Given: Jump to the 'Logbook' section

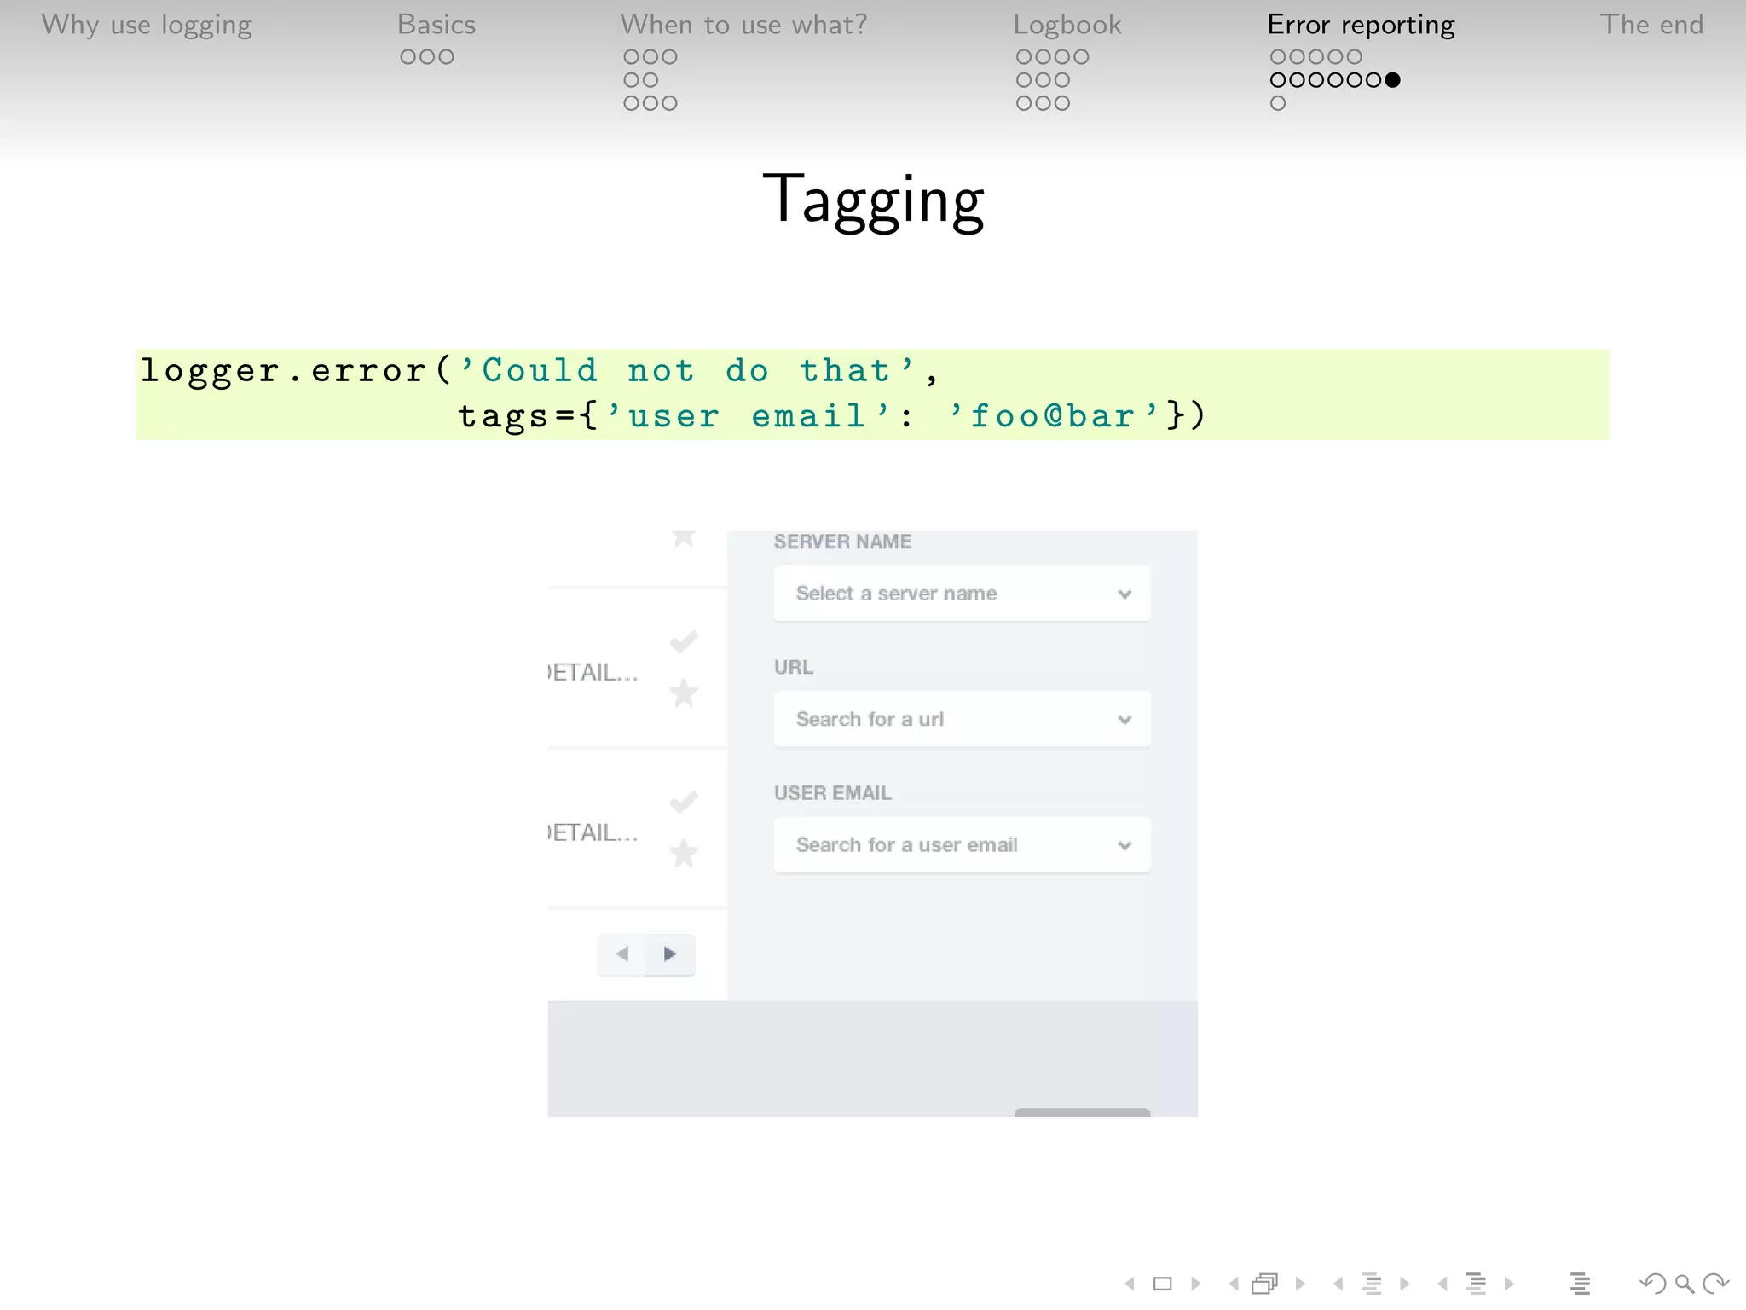Looking at the screenshot, I should pyautogui.click(x=1067, y=26).
